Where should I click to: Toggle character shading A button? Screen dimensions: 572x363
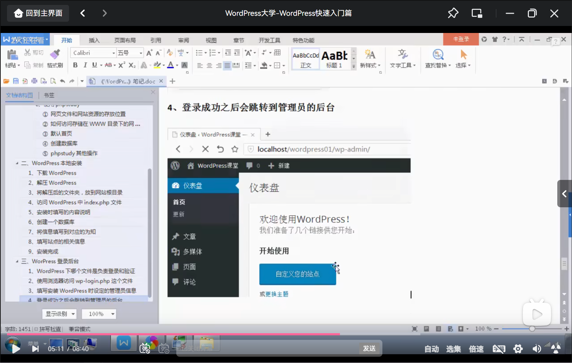[x=184, y=65]
